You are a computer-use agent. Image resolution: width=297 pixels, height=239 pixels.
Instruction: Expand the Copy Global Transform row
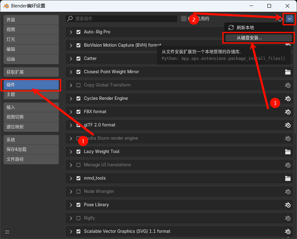tap(71, 85)
